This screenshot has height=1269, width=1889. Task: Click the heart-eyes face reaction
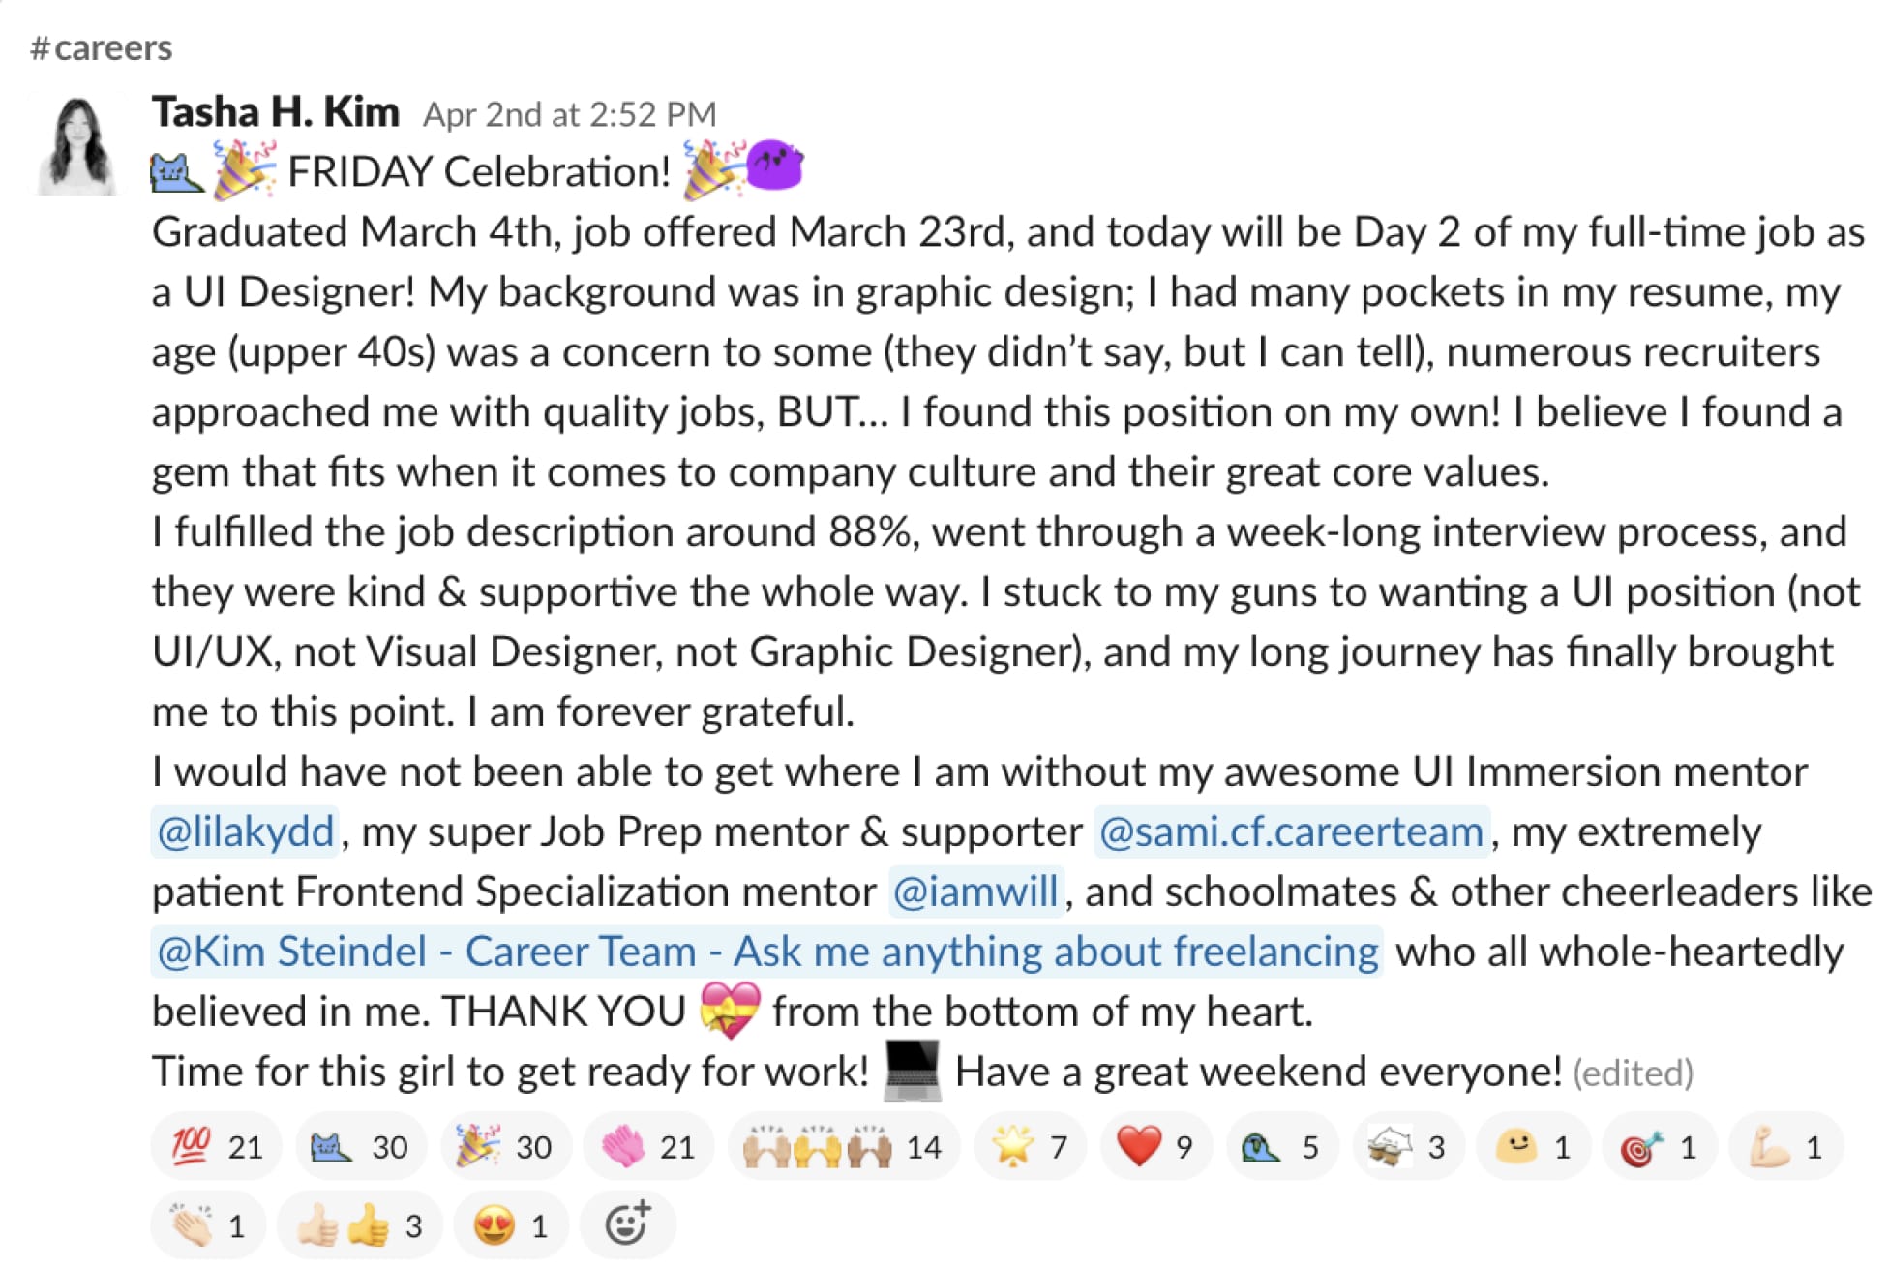510,1226
